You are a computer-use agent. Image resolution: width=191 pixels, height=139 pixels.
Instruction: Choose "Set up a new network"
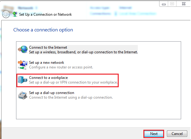pyautogui.click(x=46, y=63)
